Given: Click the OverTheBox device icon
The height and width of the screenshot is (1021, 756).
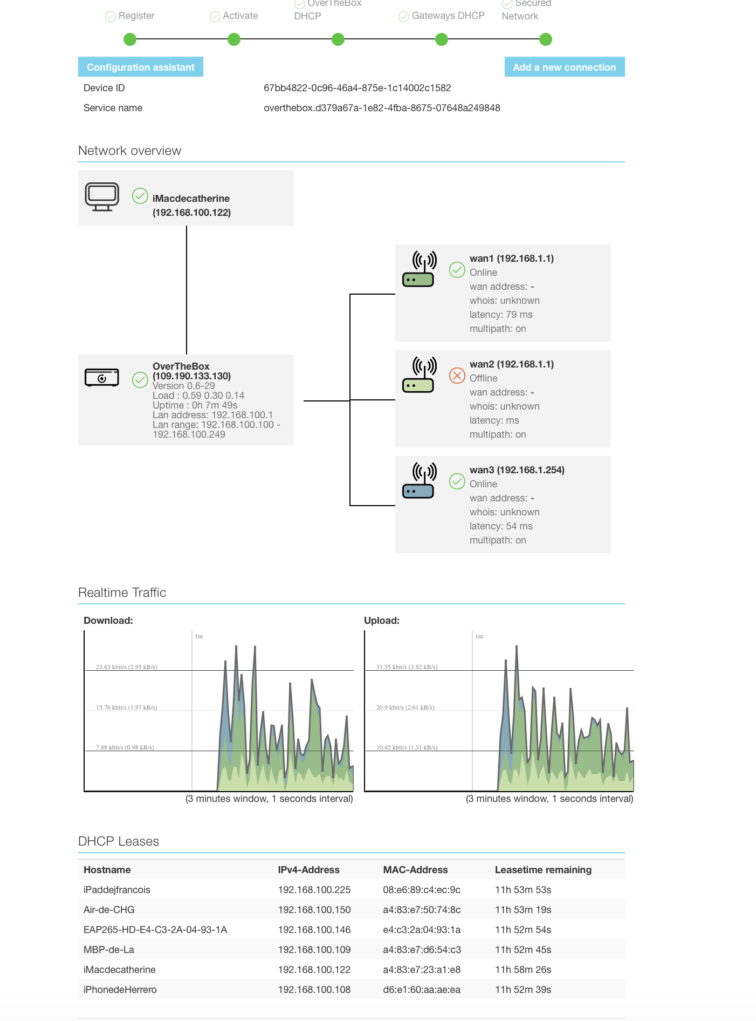Looking at the screenshot, I should (x=102, y=378).
